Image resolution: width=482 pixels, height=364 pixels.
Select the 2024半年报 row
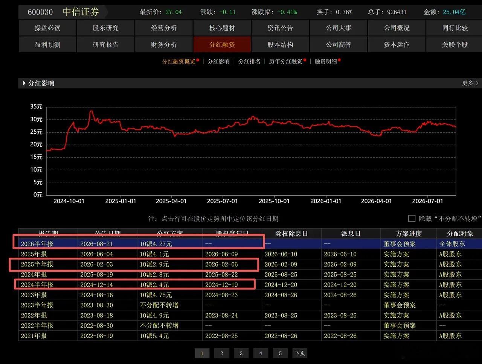[x=250, y=285]
